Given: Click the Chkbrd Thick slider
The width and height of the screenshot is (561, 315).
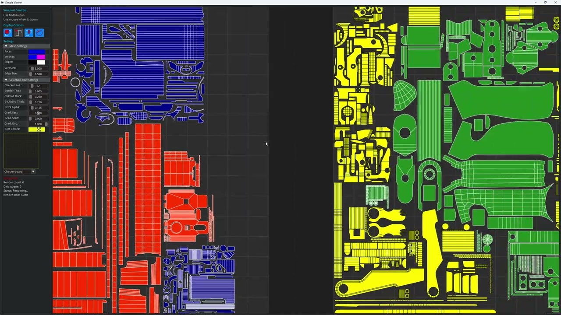Looking at the screenshot, I should pyautogui.click(x=39, y=96).
